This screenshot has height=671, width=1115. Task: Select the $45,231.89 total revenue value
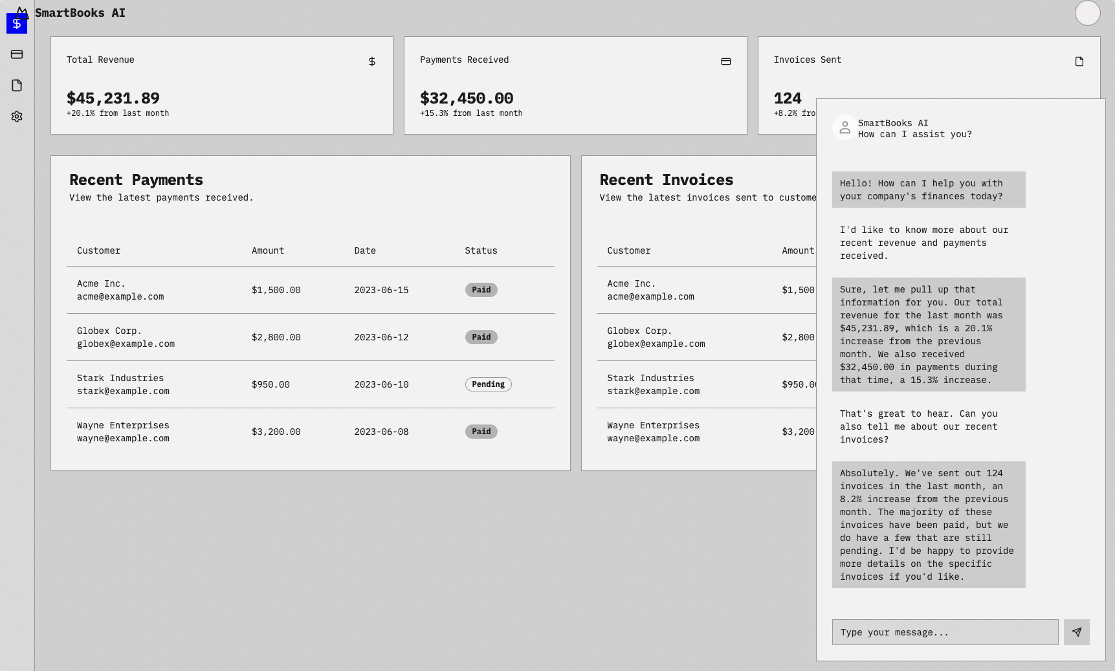[x=113, y=98]
